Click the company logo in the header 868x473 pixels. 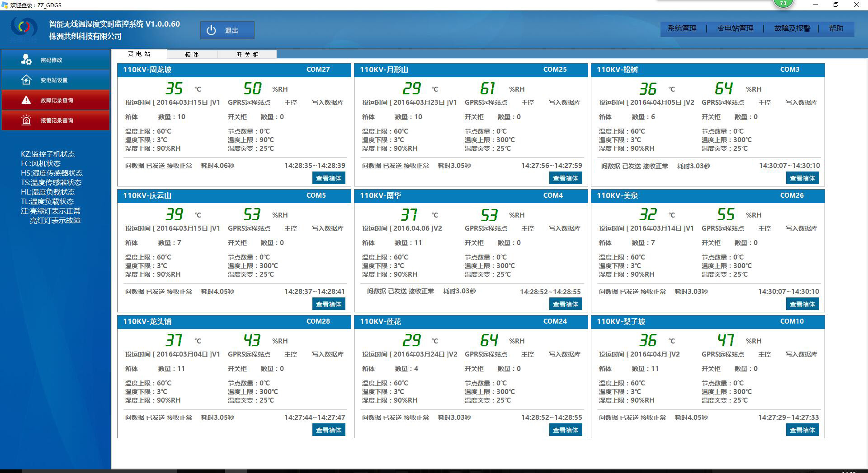click(x=24, y=28)
